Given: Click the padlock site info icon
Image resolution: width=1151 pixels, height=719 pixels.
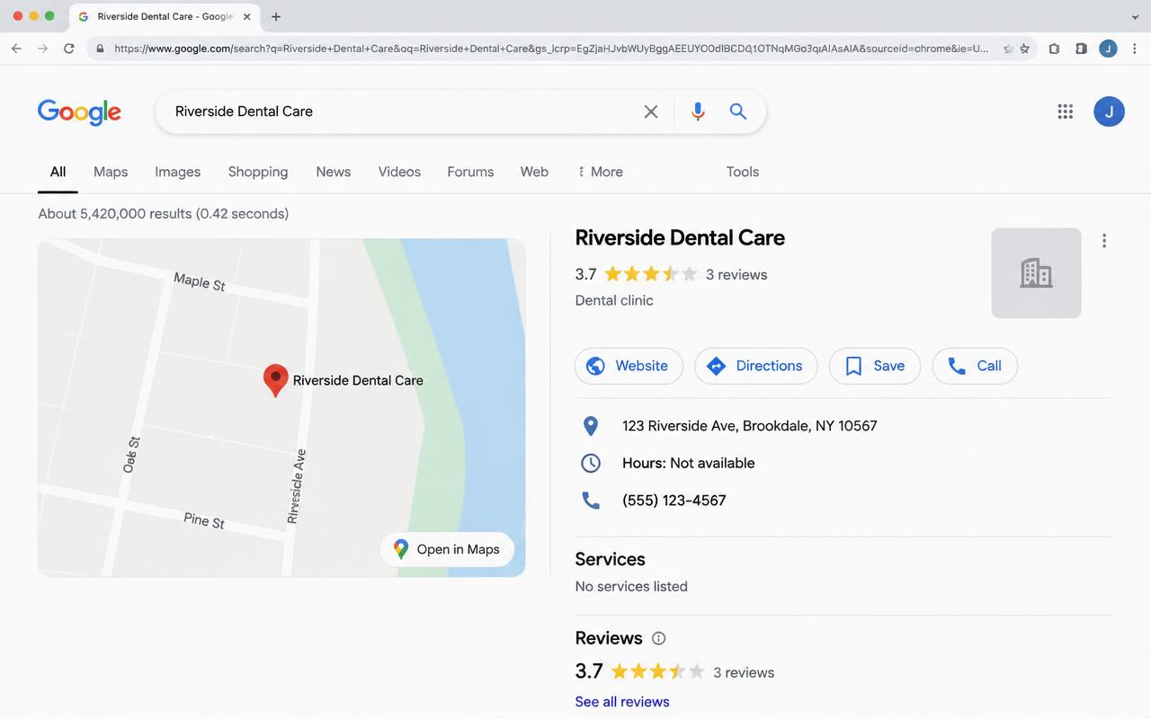Looking at the screenshot, I should tap(100, 49).
